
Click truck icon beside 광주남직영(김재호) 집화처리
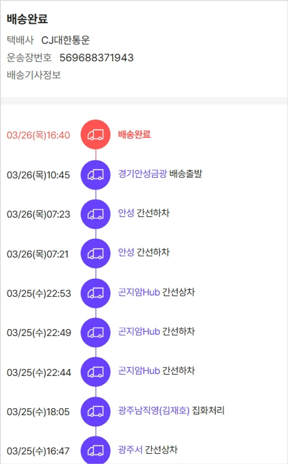click(x=96, y=412)
